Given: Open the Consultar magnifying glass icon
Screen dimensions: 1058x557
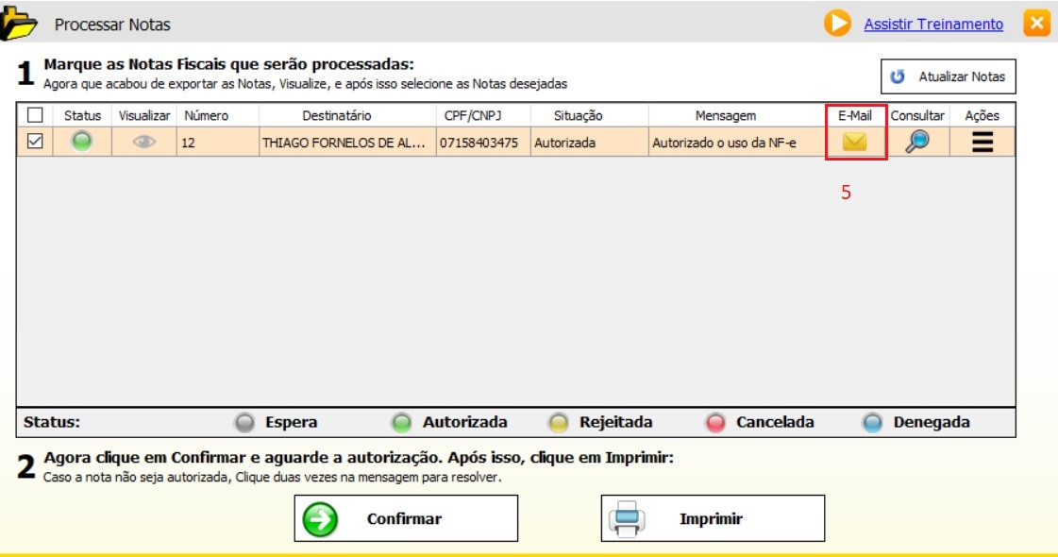Looking at the screenshot, I should click(916, 143).
